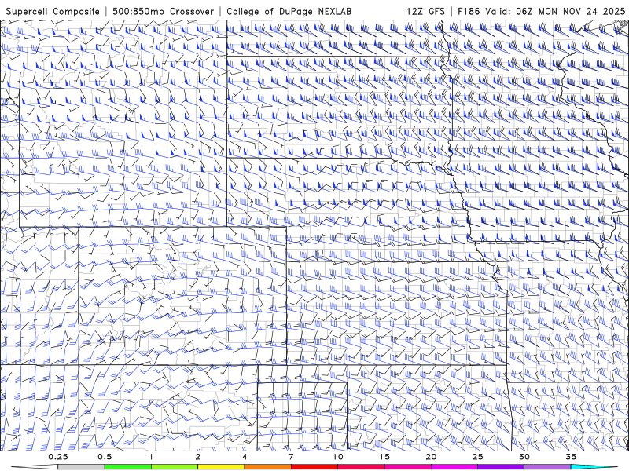
Task: Click the legend value label '10'
Action: pos(338,457)
